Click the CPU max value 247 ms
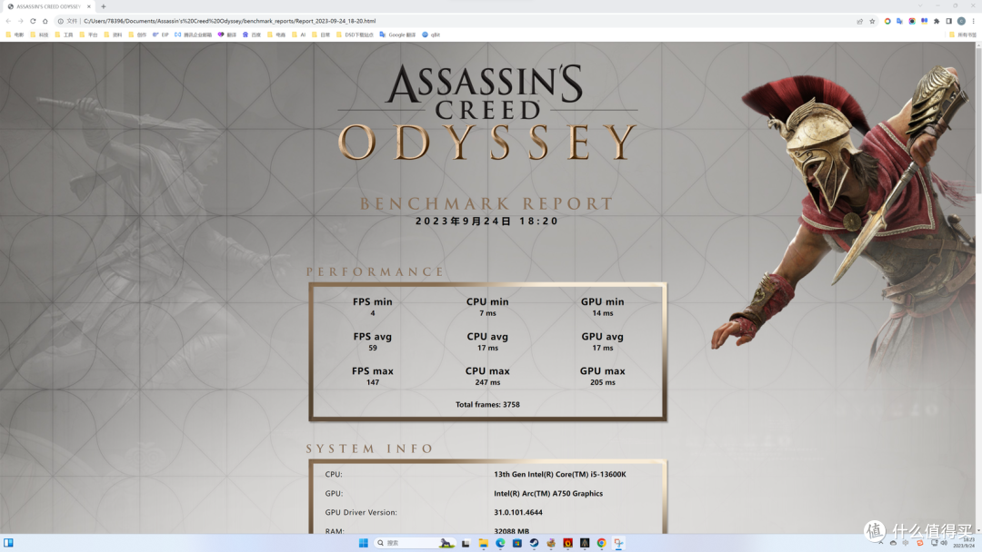The image size is (982, 552). (487, 382)
